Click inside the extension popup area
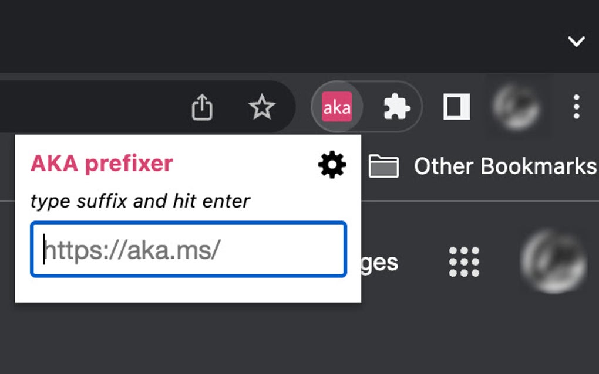 188,217
